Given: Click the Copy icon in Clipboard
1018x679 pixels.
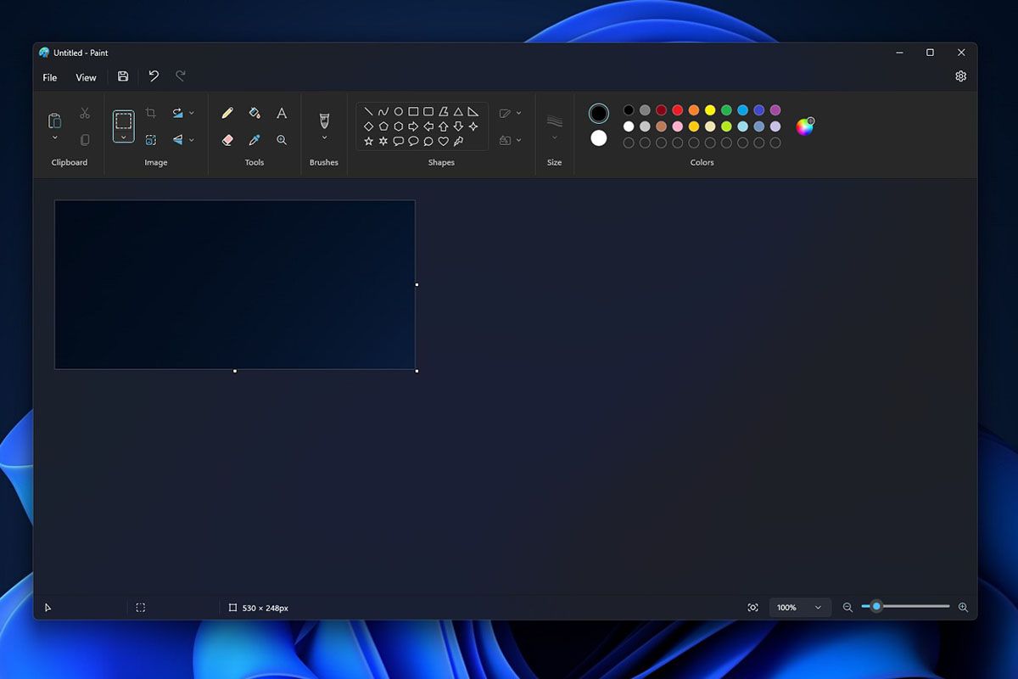Looking at the screenshot, I should click(85, 140).
